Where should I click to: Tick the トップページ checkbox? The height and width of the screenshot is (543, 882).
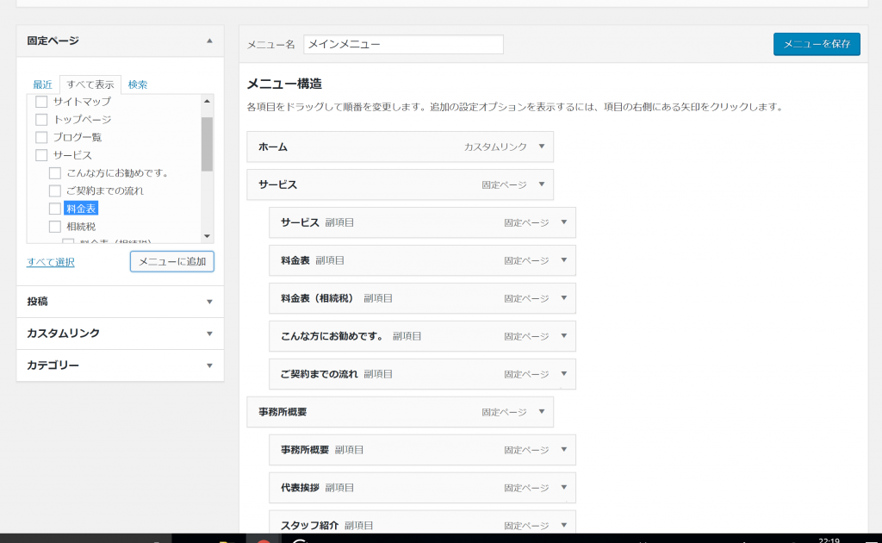(41, 119)
